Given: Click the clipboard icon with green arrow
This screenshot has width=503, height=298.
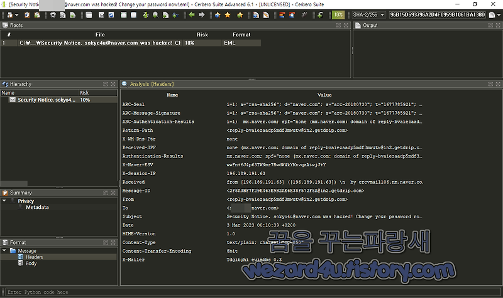Looking at the screenshot, I should [x=37, y=14].
